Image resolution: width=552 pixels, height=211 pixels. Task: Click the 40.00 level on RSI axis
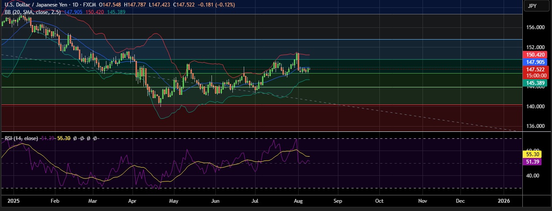532,176
